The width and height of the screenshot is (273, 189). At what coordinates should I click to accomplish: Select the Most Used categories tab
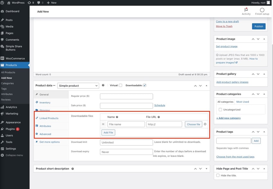coord(242,102)
